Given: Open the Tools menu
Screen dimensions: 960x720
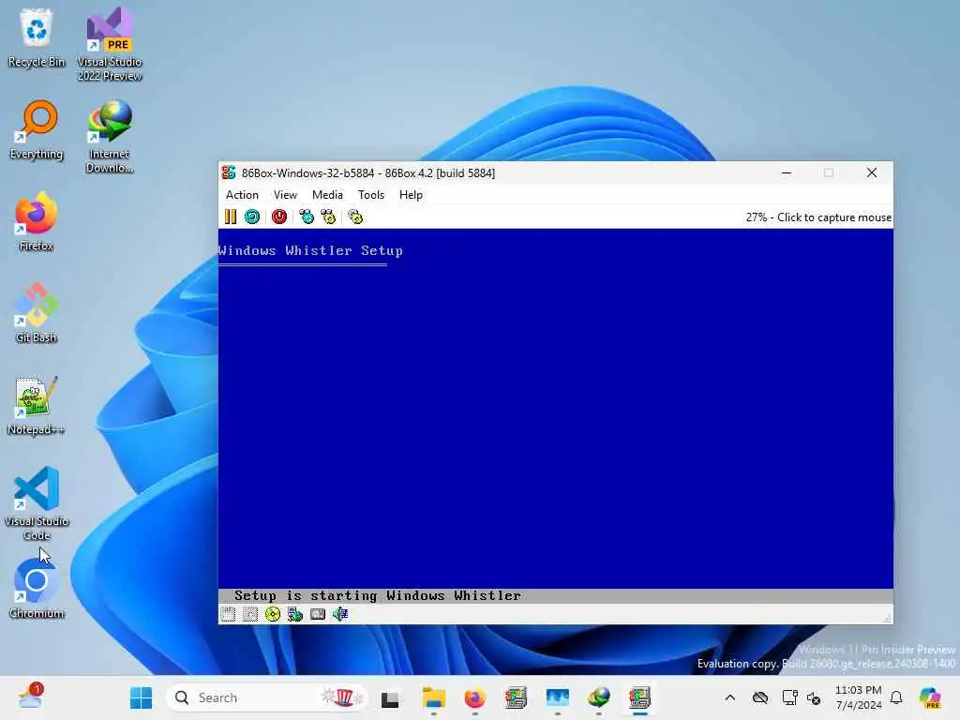Looking at the screenshot, I should (x=371, y=195).
